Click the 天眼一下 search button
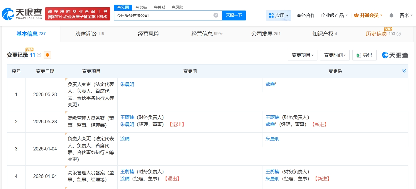Image resolution: width=416 pixels, height=189 pixels. pyautogui.click(x=234, y=15)
